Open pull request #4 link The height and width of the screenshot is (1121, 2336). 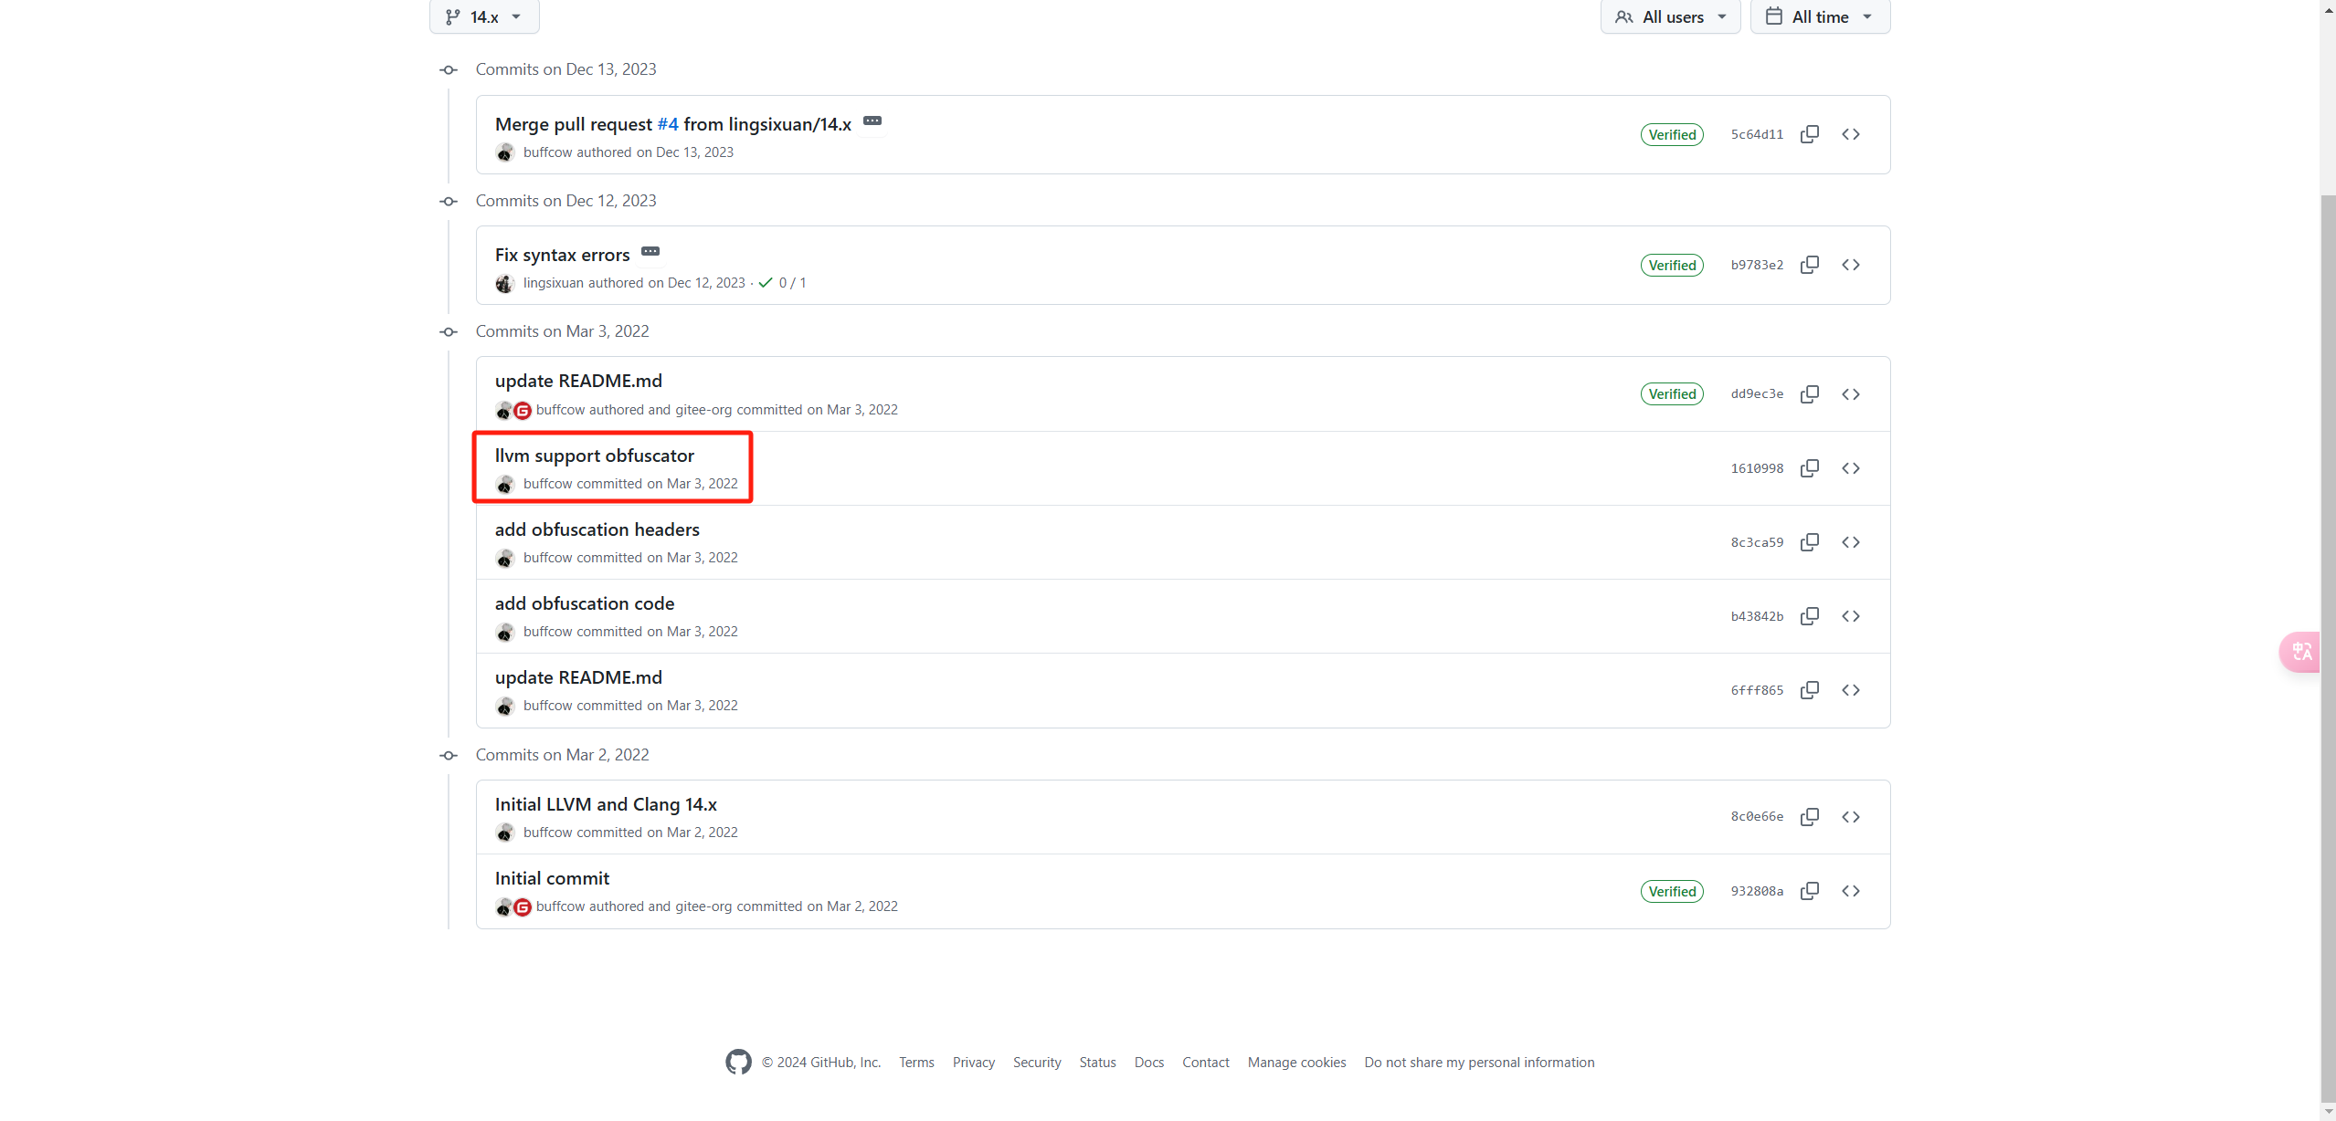[668, 124]
